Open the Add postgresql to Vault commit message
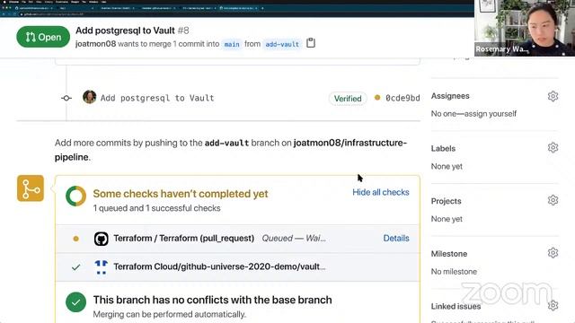The height and width of the screenshot is (323, 575). pos(157,98)
